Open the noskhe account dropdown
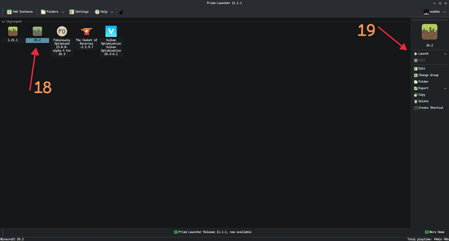The width and height of the screenshot is (449, 241). [434, 12]
